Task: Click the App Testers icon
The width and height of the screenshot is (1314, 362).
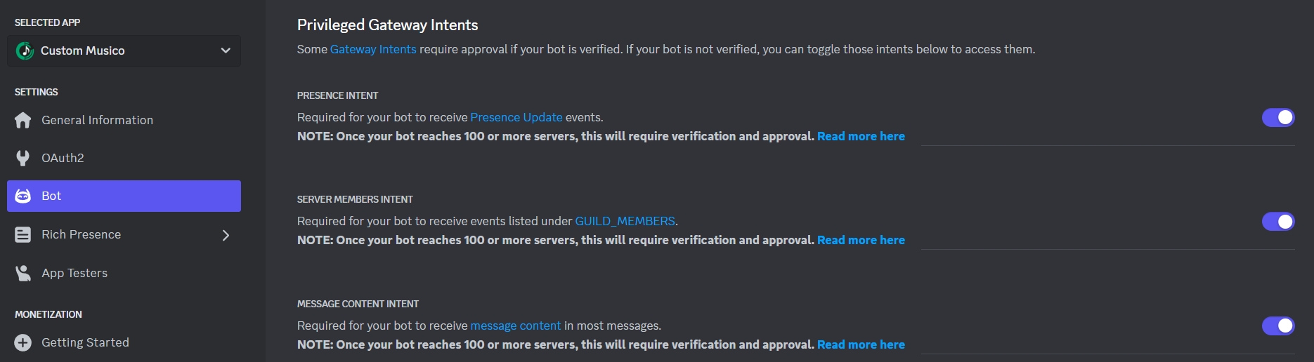Action: point(23,273)
